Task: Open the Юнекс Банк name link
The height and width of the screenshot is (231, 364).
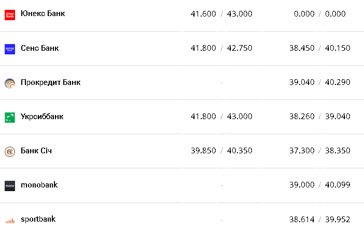Action: (43, 14)
